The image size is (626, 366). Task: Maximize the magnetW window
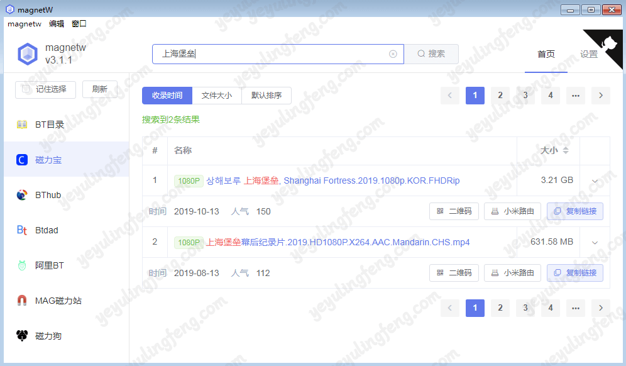(591, 10)
